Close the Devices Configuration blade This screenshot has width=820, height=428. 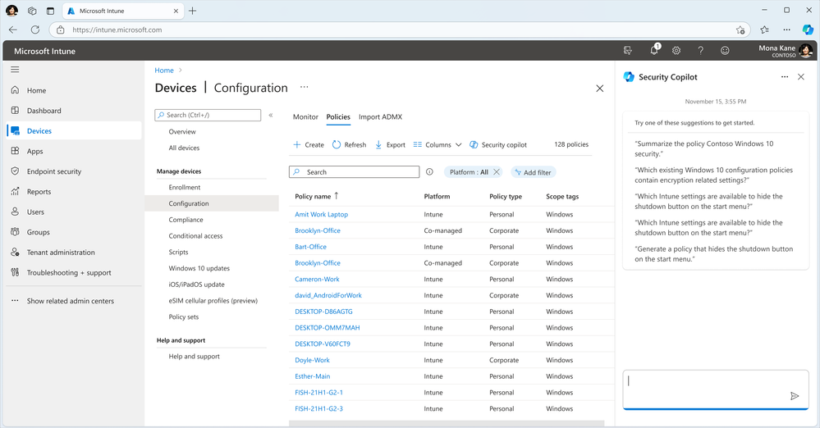coord(600,89)
